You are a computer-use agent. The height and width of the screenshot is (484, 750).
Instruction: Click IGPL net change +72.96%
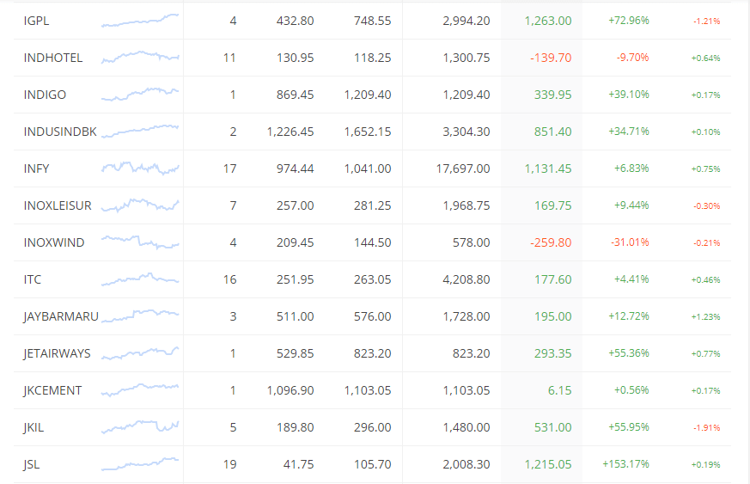pyautogui.click(x=629, y=21)
